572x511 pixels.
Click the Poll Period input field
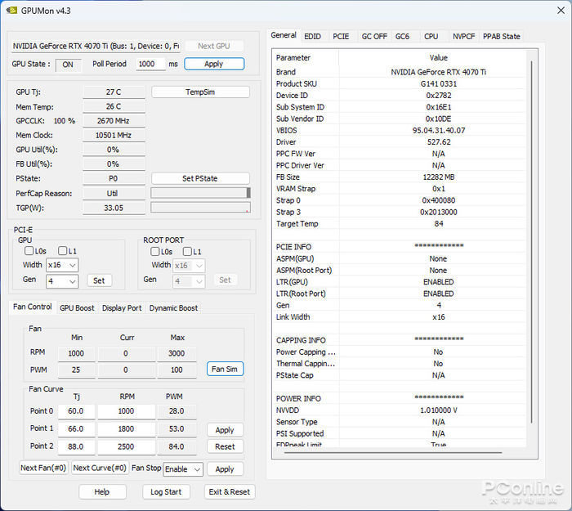pyautogui.click(x=150, y=64)
